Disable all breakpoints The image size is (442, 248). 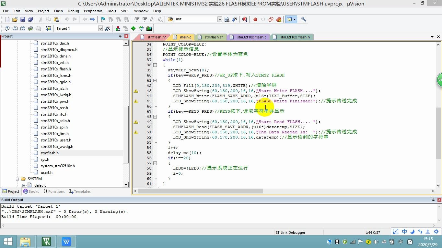point(271,19)
